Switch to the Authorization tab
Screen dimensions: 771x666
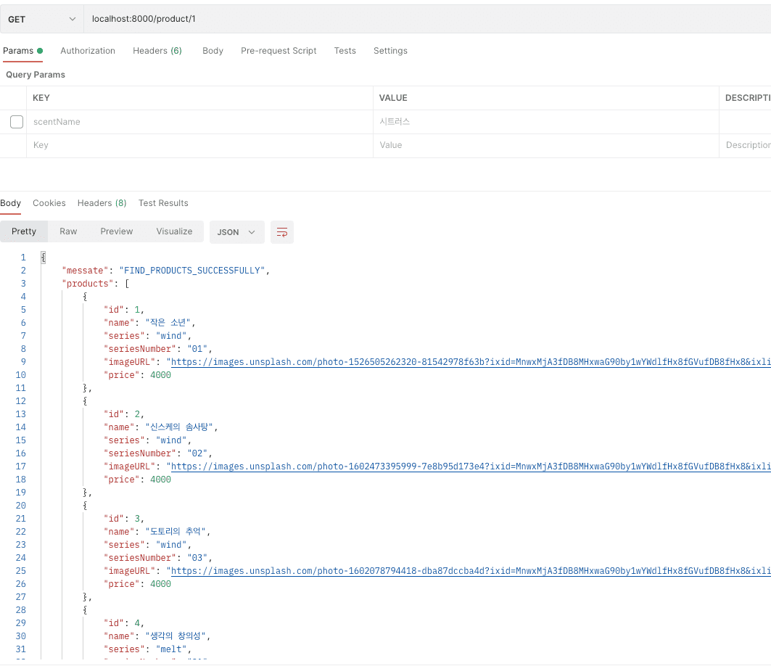click(88, 51)
